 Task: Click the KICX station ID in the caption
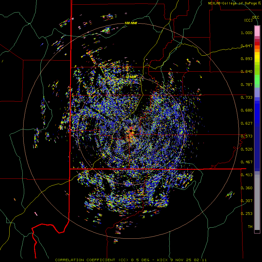click(163, 260)
